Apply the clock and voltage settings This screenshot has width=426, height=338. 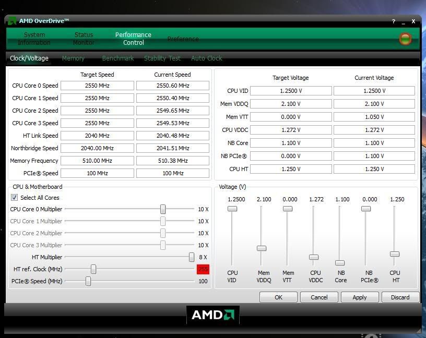360,297
